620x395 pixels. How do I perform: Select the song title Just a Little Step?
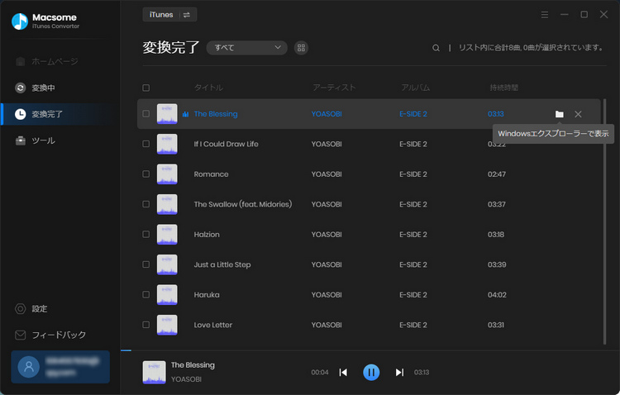coord(222,265)
